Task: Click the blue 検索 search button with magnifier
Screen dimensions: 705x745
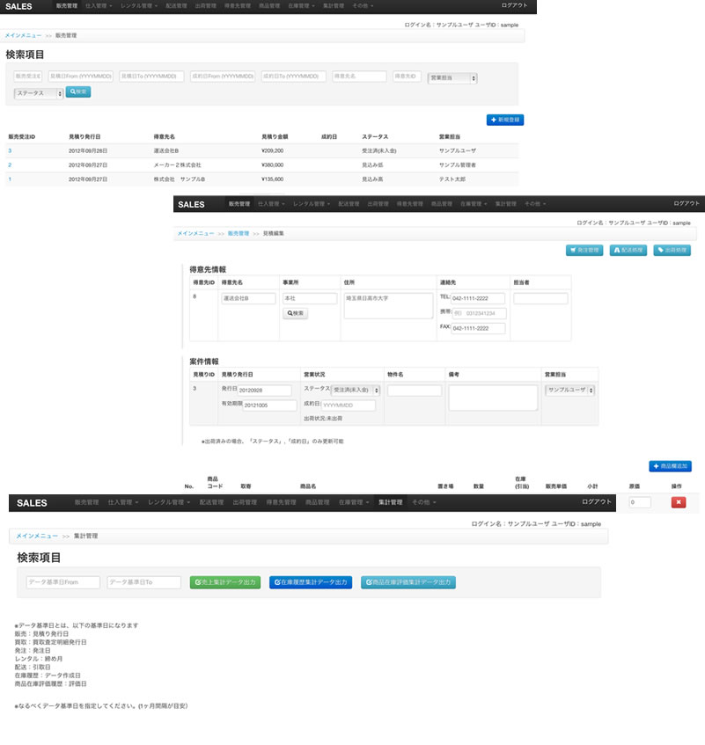Action: coord(78,91)
